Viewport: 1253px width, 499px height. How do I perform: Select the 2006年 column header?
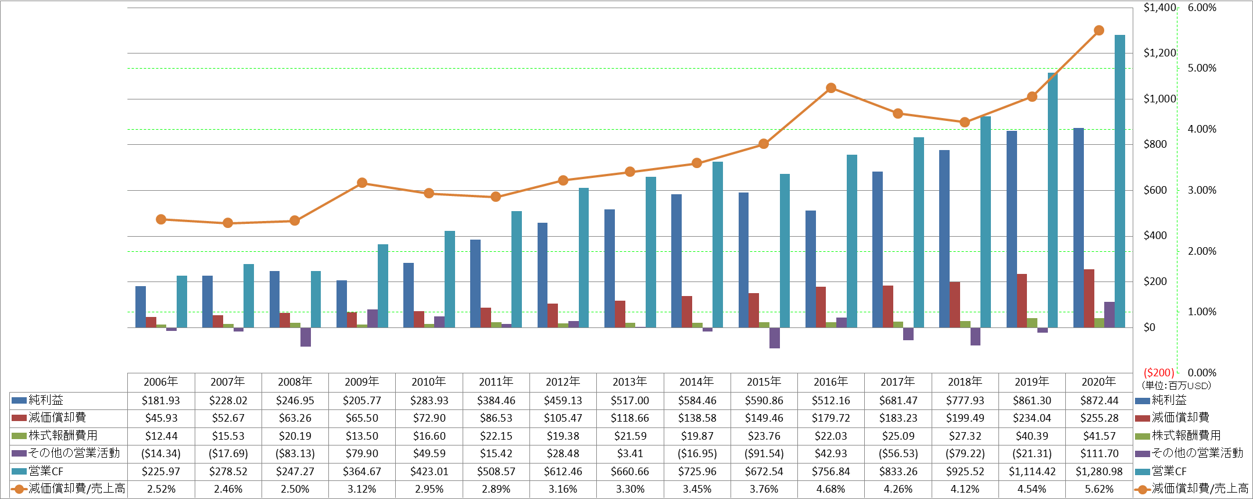[161, 382]
